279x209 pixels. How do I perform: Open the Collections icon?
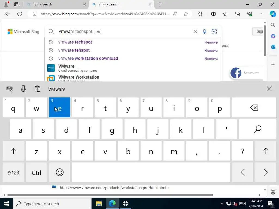coord(238,14)
